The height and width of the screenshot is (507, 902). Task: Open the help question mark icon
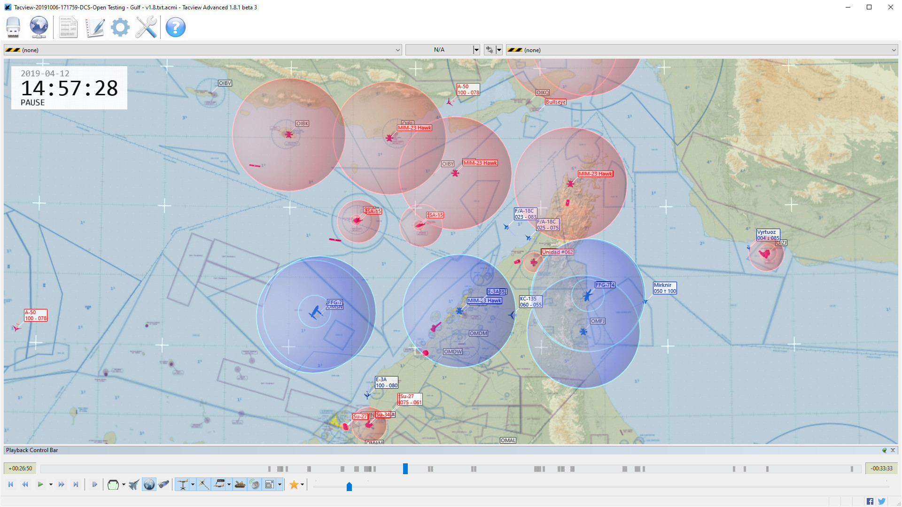point(175,27)
